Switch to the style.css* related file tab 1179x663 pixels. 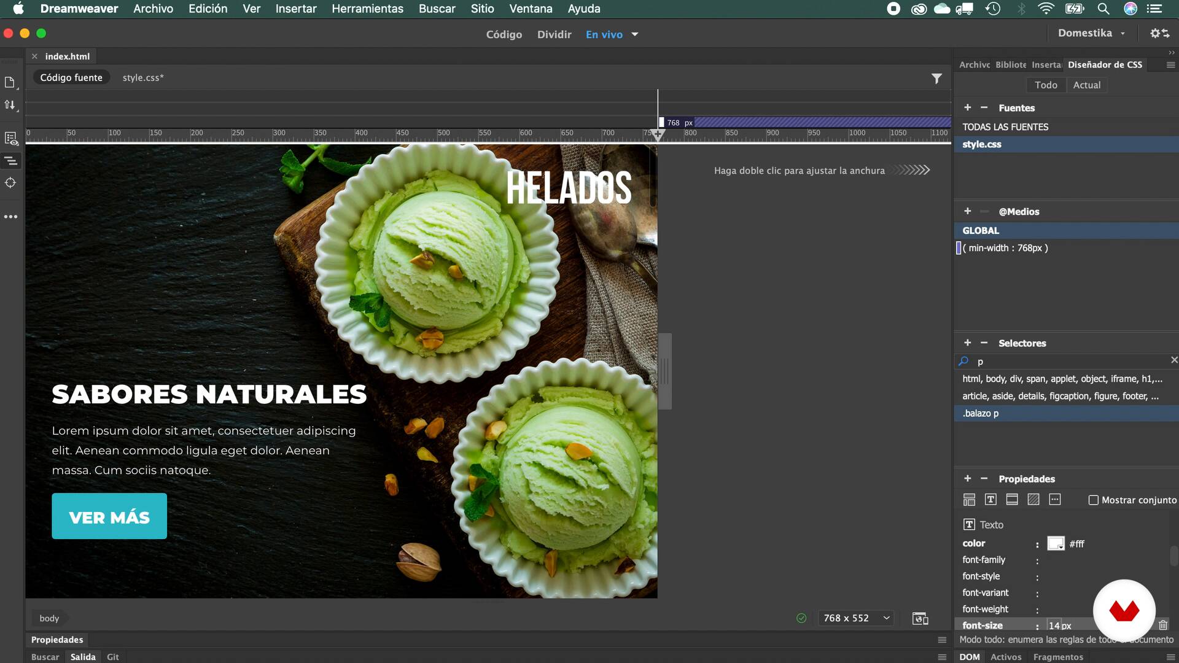pyautogui.click(x=143, y=77)
